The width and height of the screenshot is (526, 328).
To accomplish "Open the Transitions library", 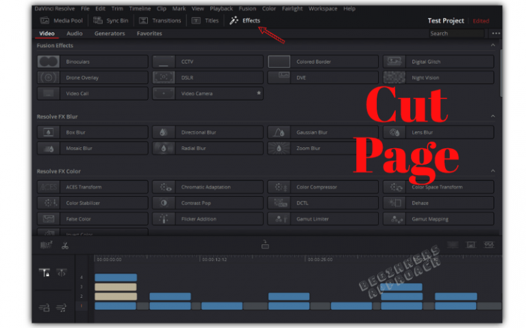I will (x=160, y=20).
